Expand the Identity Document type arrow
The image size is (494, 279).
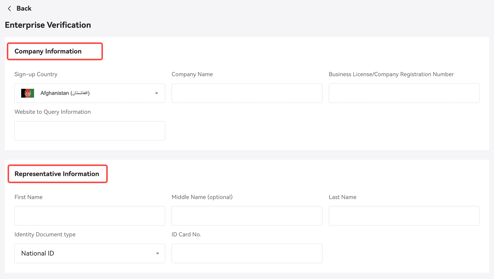pyautogui.click(x=157, y=253)
